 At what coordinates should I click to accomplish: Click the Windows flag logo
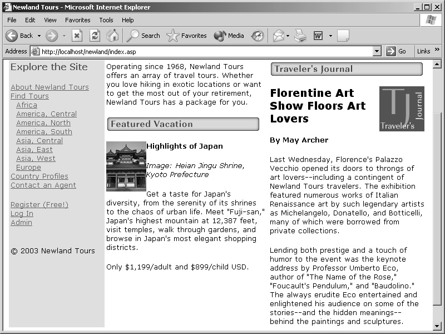[431, 20]
